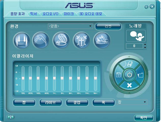Click the 200 Hz equalizer slider handle
The height and width of the screenshot is (122, 161).
(x=30, y=78)
